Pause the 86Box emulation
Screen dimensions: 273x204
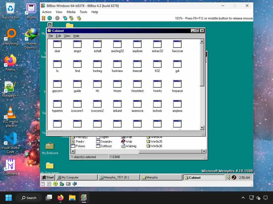tap(43, 18)
